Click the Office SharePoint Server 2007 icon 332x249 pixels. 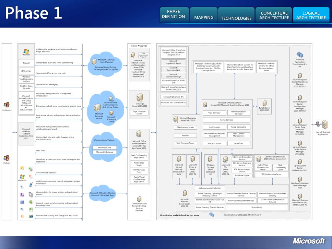[x=205, y=104]
